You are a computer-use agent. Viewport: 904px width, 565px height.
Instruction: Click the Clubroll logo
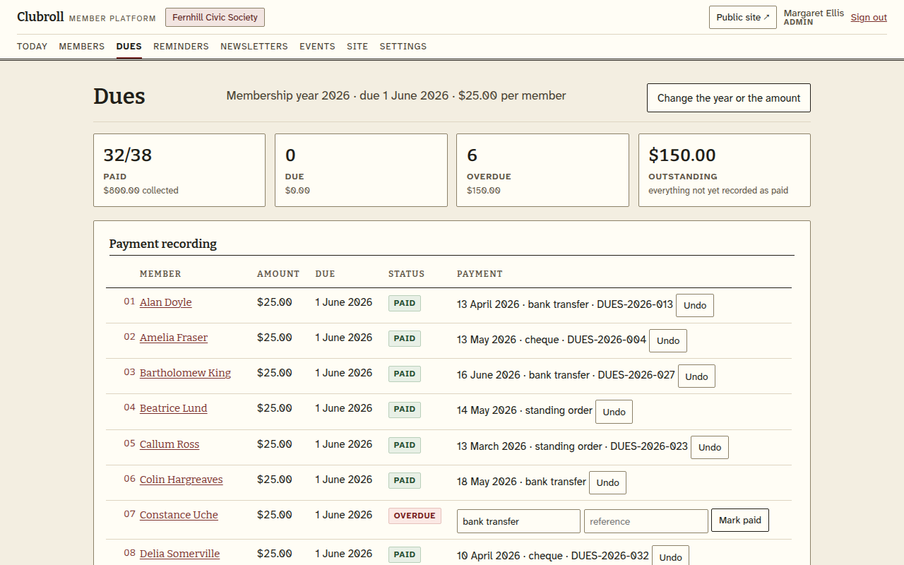[x=40, y=17]
